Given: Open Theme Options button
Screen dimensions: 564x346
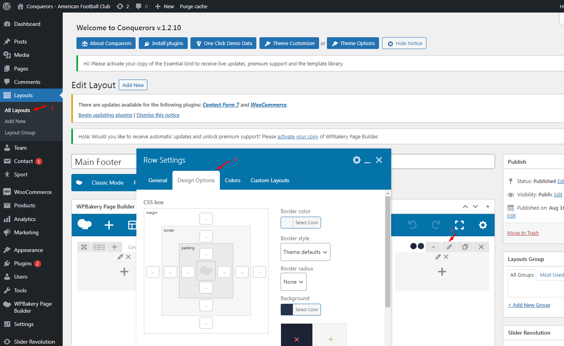Looking at the screenshot, I should pyautogui.click(x=353, y=43).
